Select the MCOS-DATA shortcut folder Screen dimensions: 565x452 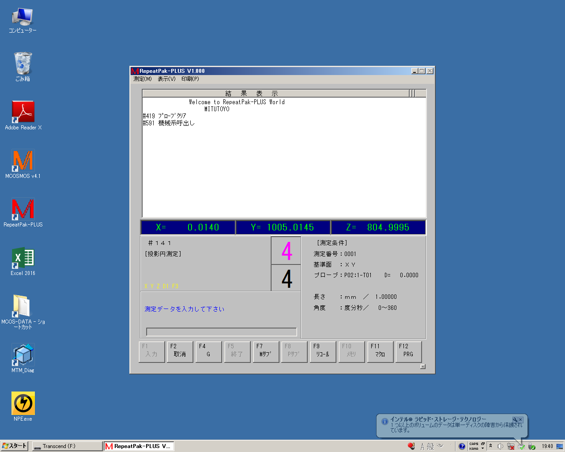(x=23, y=311)
